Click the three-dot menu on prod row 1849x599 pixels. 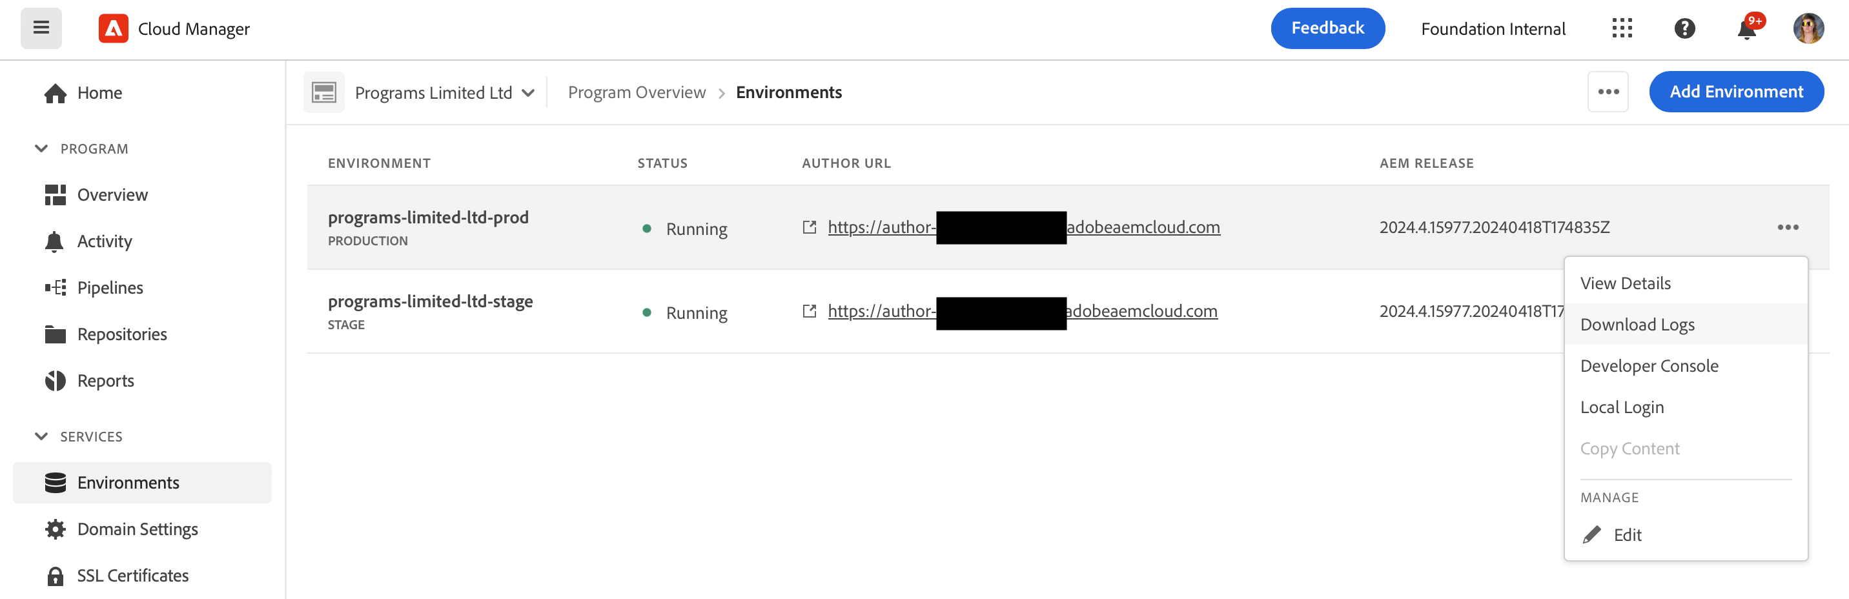[x=1787, y=227]
